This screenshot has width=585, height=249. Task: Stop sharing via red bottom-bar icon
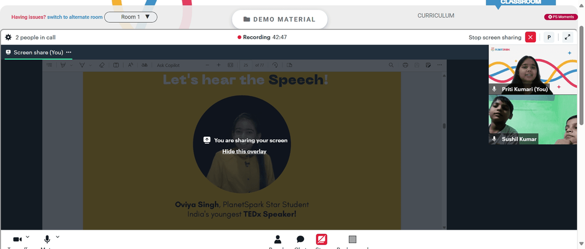(x=322, y=239)
